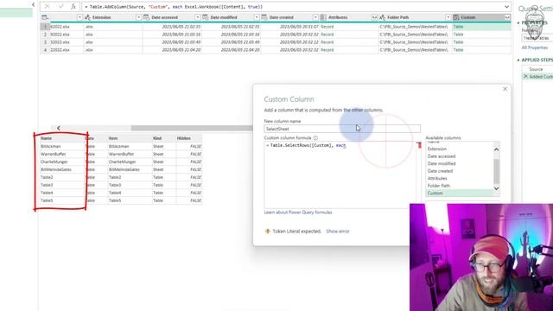Select the Source applied step
Image resolution: width=553 pixels, height=311 pixels.
(x=536, y=69)
